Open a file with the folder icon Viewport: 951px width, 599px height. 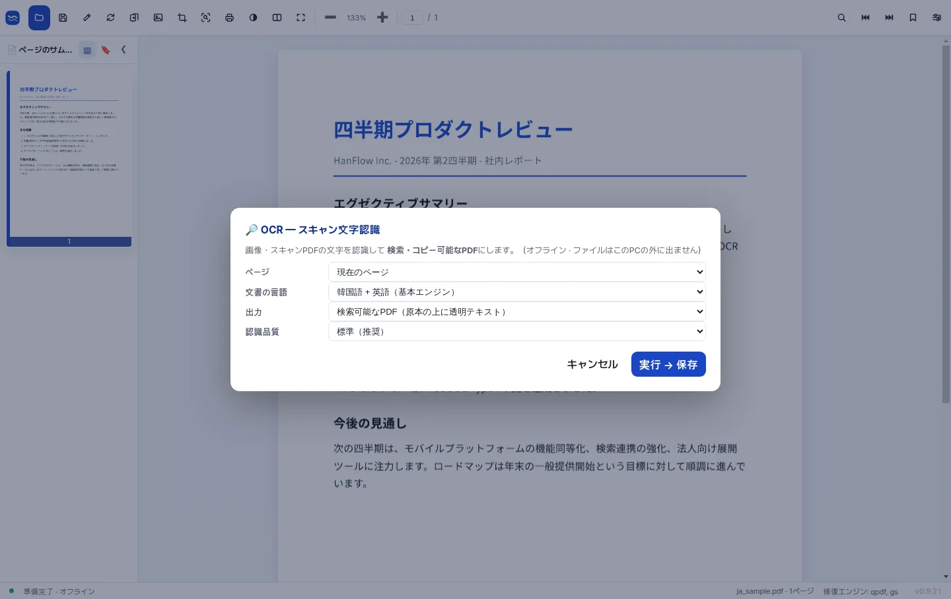pyautogui.click(x=39, y=18)
